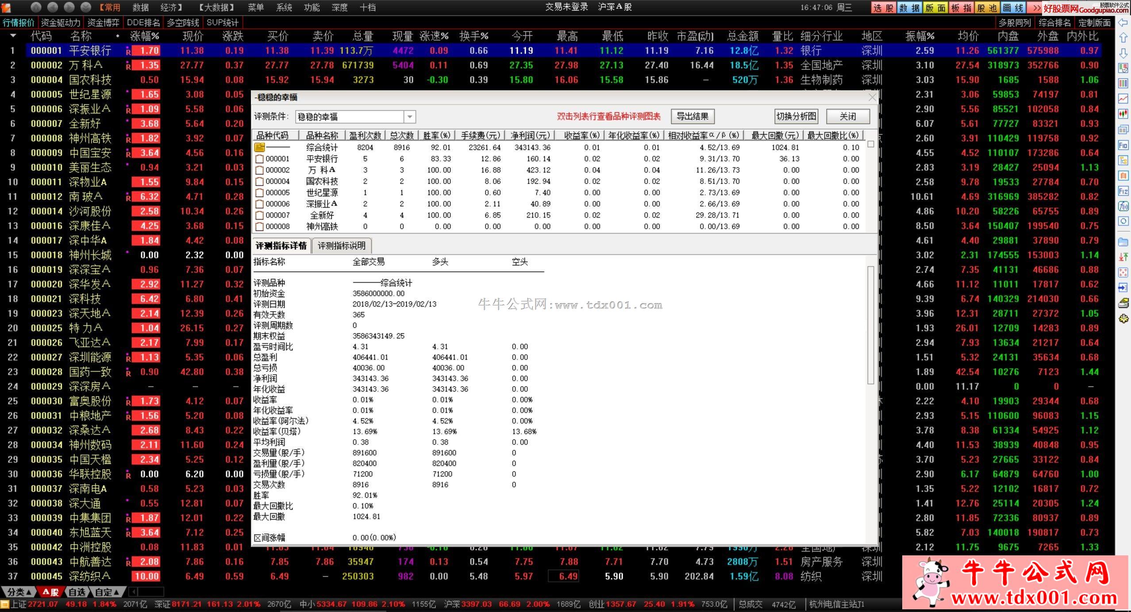Tick the checkbox for 000006 深振业A
The height and width of the screenshot is (612, 1131).
click(x=259, y=204)
